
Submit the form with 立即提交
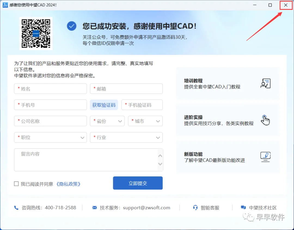[138, 183]
